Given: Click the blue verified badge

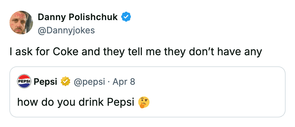Looking at the screenshot, I should click(126, 17).
